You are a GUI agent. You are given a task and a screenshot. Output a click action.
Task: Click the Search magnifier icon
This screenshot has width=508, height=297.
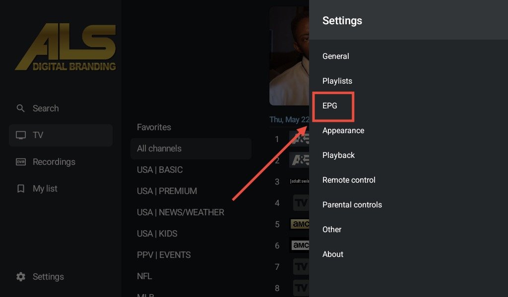click(x=20, y=108)
